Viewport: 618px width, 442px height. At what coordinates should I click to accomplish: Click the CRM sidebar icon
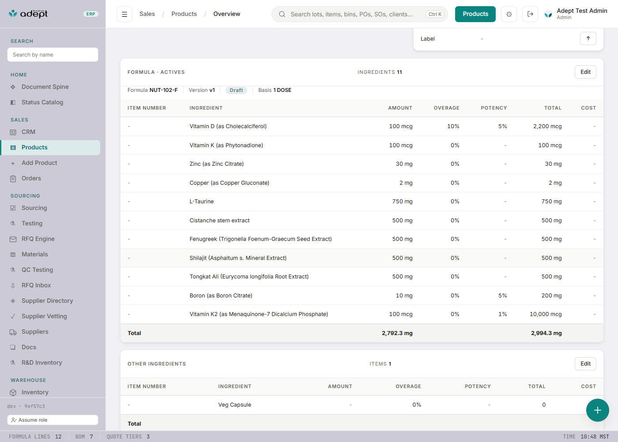tap(13, 132)
